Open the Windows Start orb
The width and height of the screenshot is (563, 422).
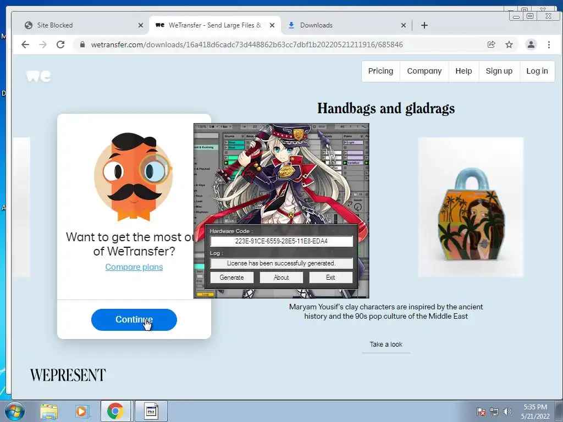pyautogui.click(x=15, y=411)
